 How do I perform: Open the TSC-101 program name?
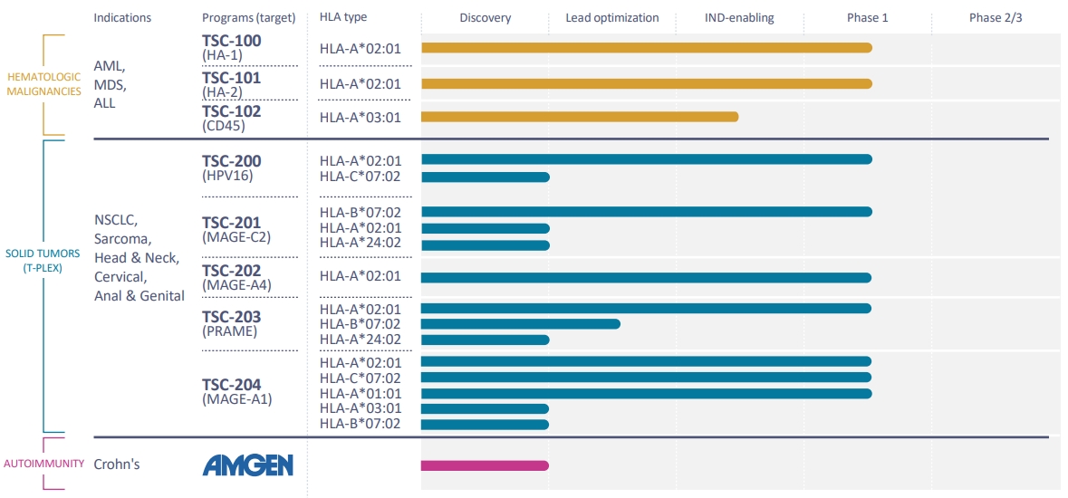point(231,78)
